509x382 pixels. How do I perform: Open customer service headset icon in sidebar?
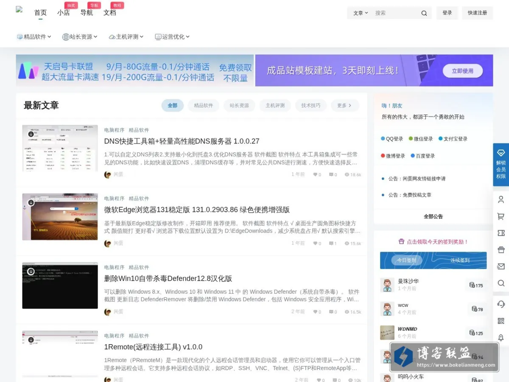(501, 304)
